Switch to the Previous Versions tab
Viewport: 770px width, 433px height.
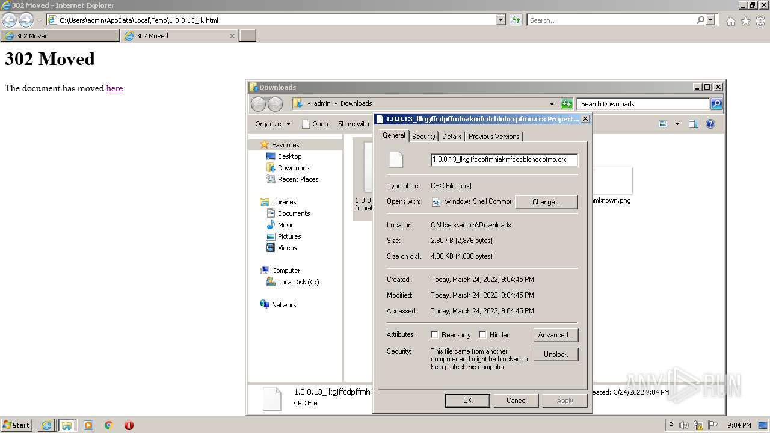point(494,137)
